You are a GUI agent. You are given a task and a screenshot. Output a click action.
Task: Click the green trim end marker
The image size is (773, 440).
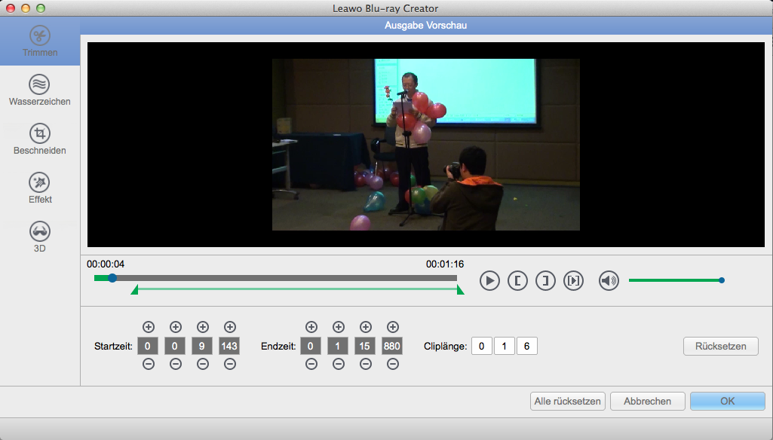(x=459, y=290)
